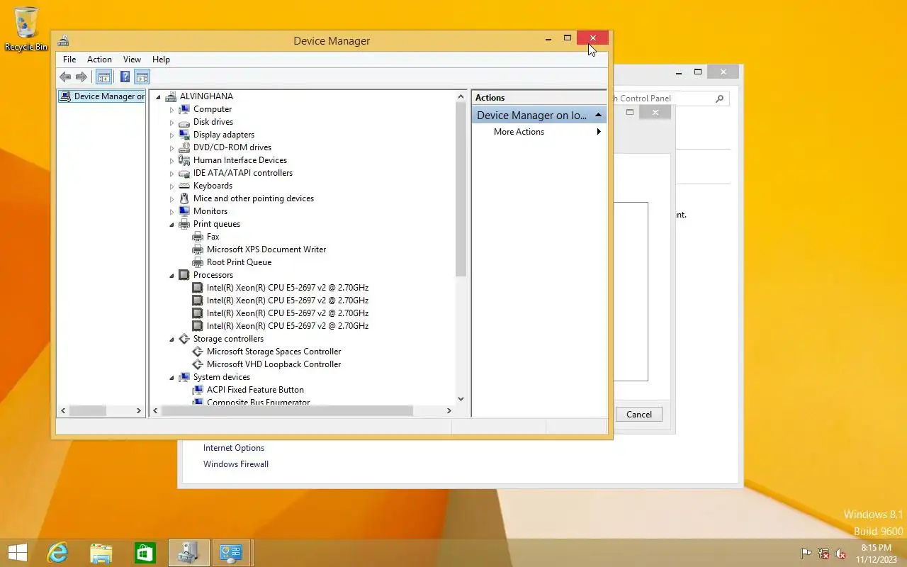Click the Control Panel taskbar button
This screenshot has height=567, width=907.
tap(232, 553)
